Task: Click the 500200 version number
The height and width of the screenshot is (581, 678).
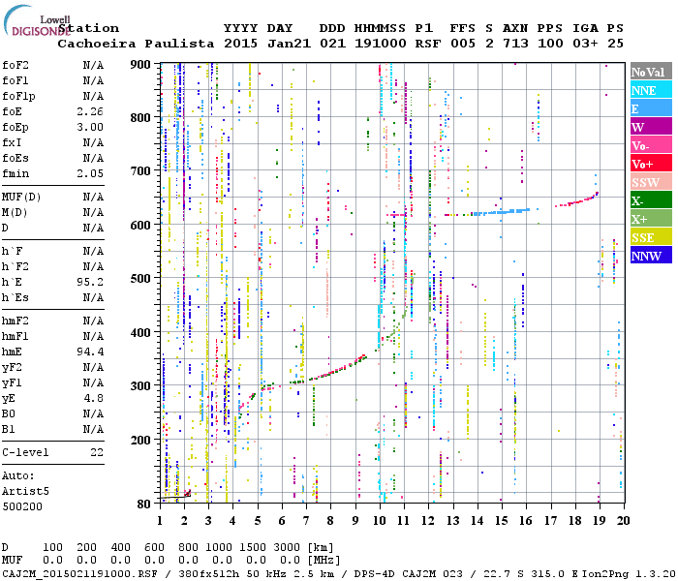Action: tap(22, 506)
